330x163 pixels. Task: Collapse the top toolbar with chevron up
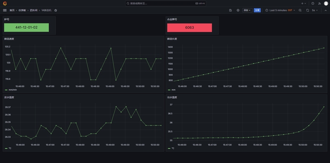pos(325,10)
